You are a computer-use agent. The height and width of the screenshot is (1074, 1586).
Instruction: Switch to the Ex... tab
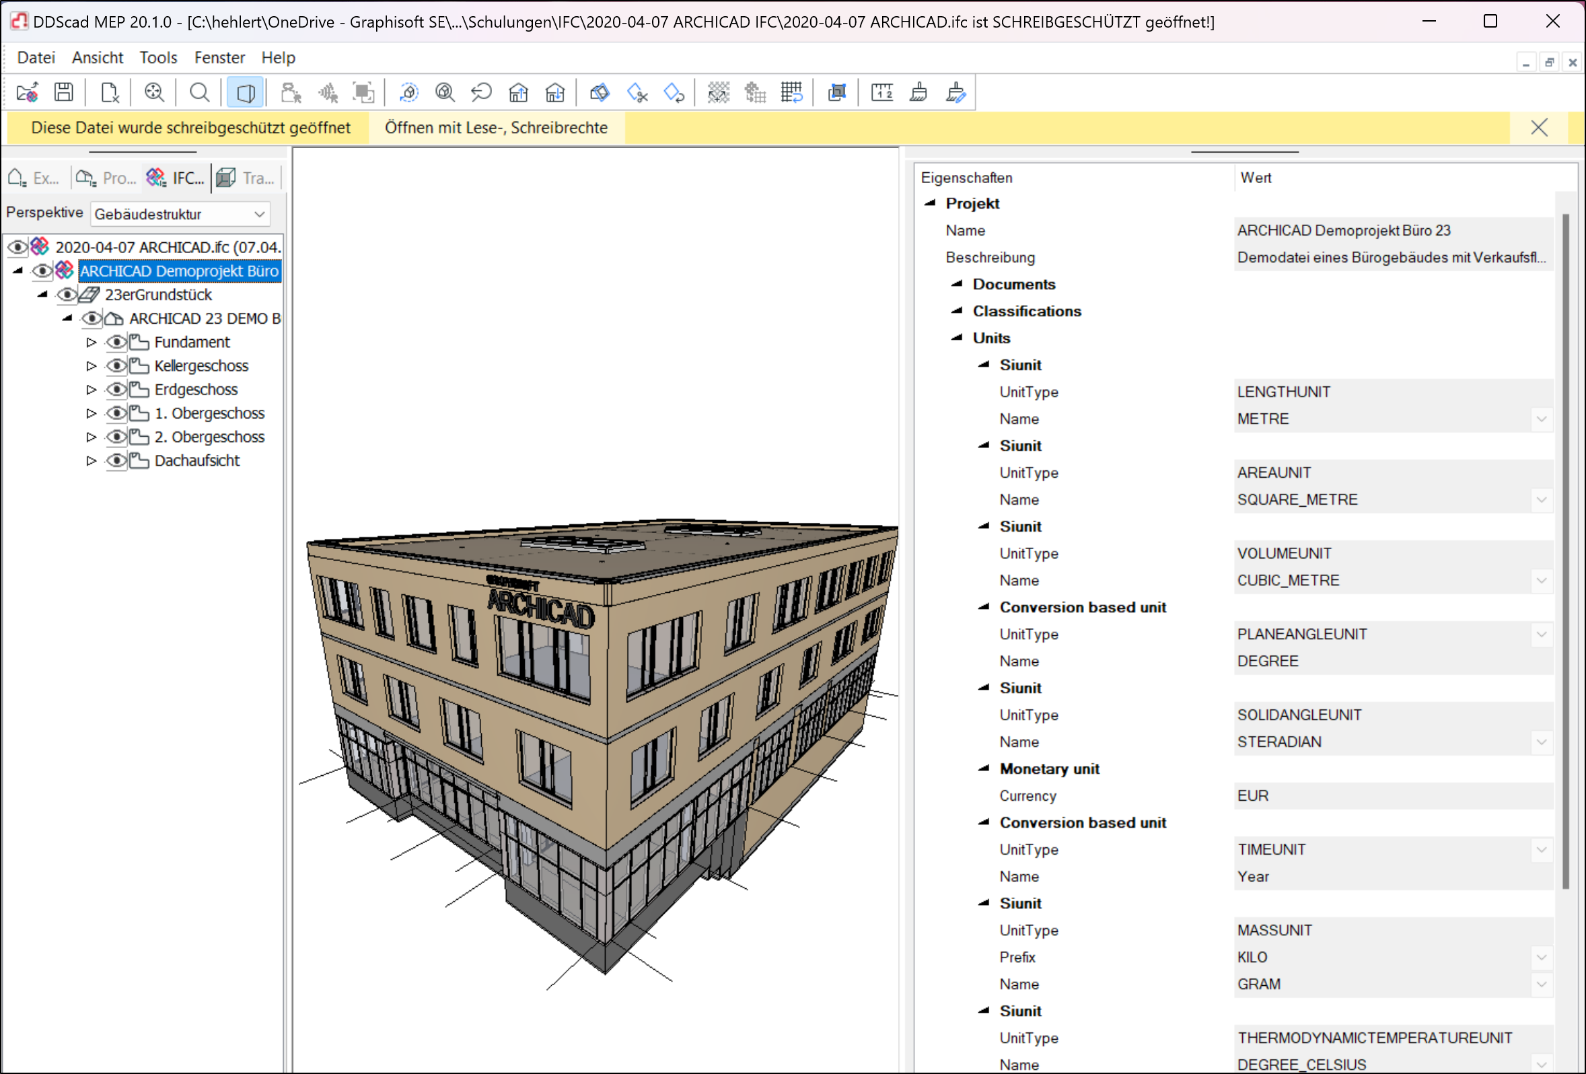click(x=34, y=178)
